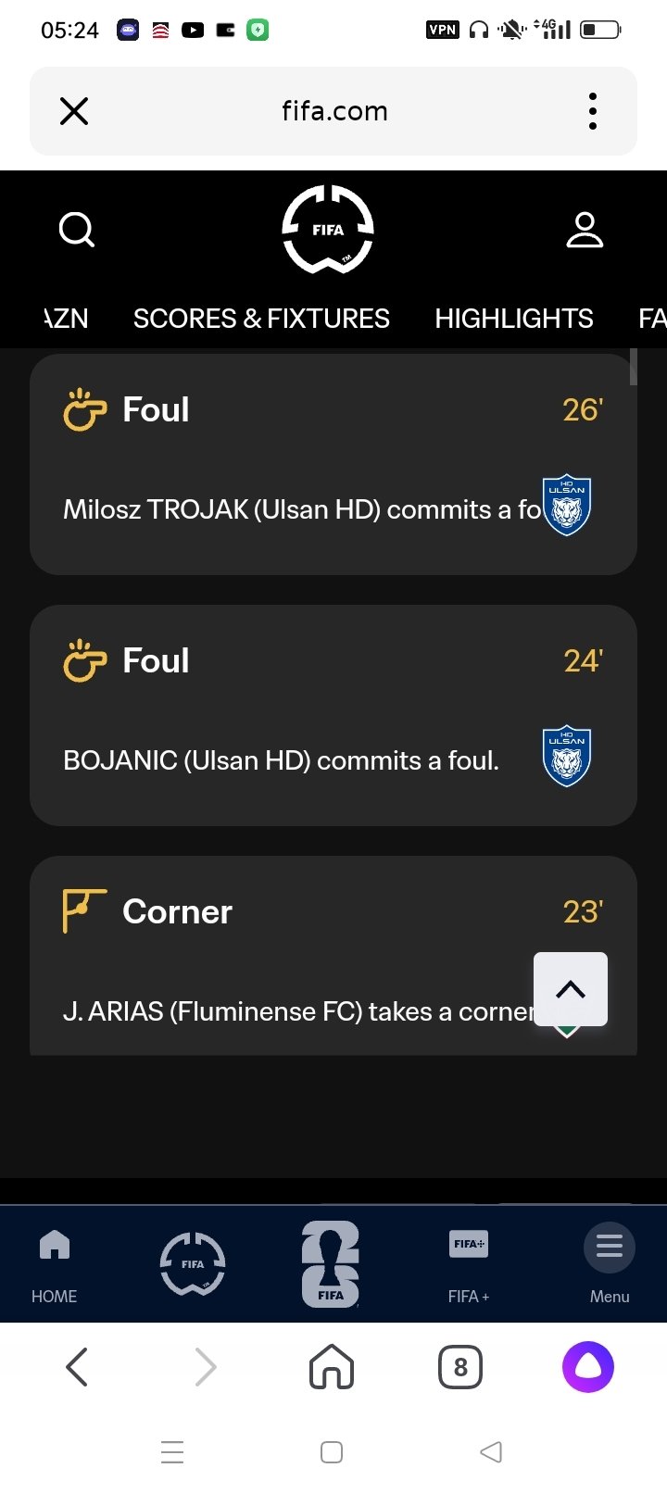The width and height of the screenshot is (667, 1493).
Task: Close the fifa.com browser tab with X
Action: (x=74, y=111)
